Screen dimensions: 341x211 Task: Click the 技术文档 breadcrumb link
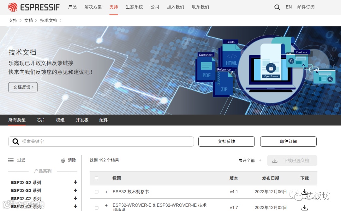coord(49,21)
